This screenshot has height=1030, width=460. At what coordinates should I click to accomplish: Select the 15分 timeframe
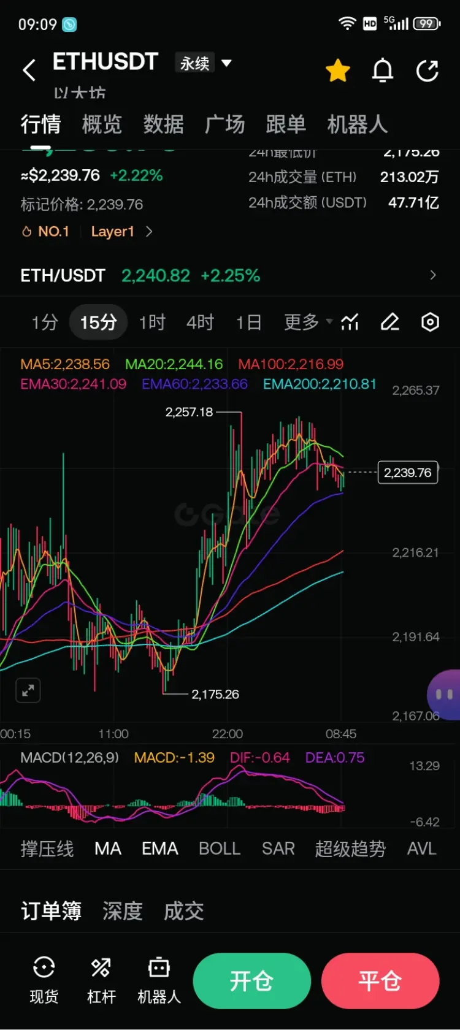[98, 322]
